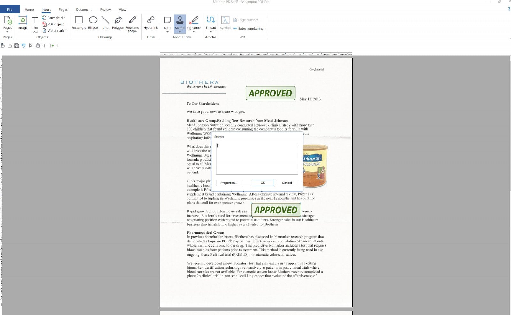Expand the Note dropdown arrow

click(167, 32)
